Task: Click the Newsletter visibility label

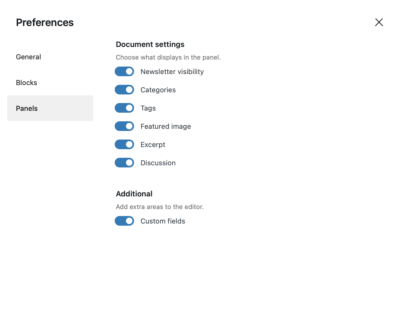Action: (172, 71)
